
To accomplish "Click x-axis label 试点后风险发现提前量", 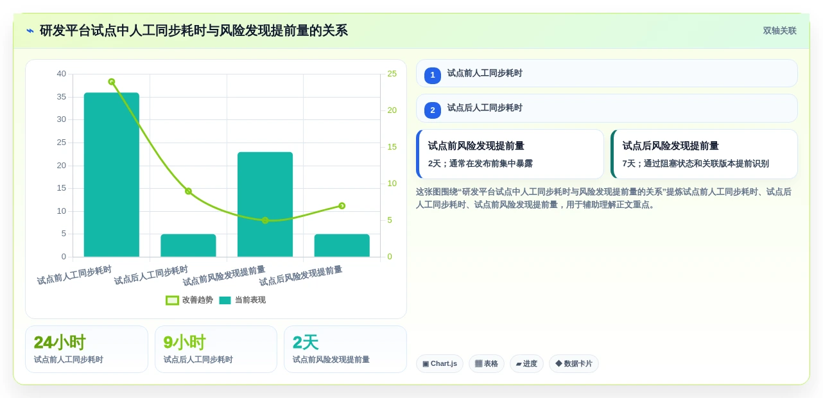I will (300, 276).
